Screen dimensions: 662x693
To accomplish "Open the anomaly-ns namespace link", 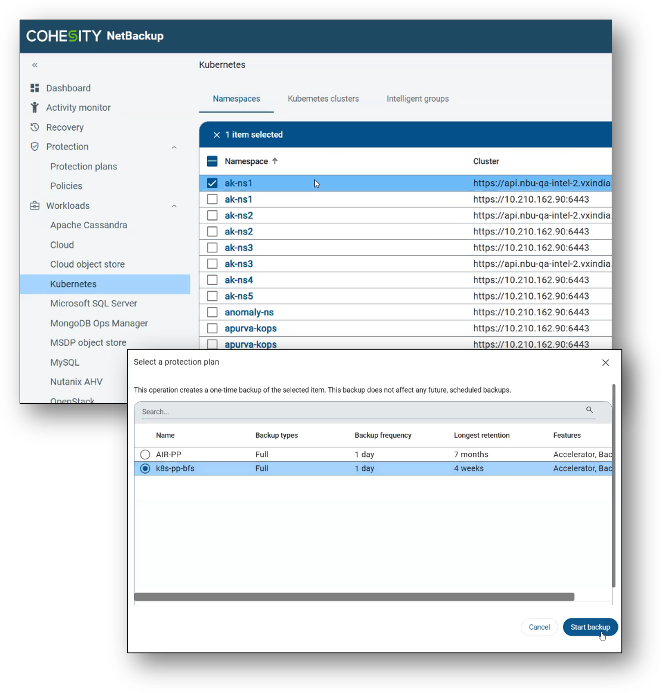I will click(x=249, y=312).
